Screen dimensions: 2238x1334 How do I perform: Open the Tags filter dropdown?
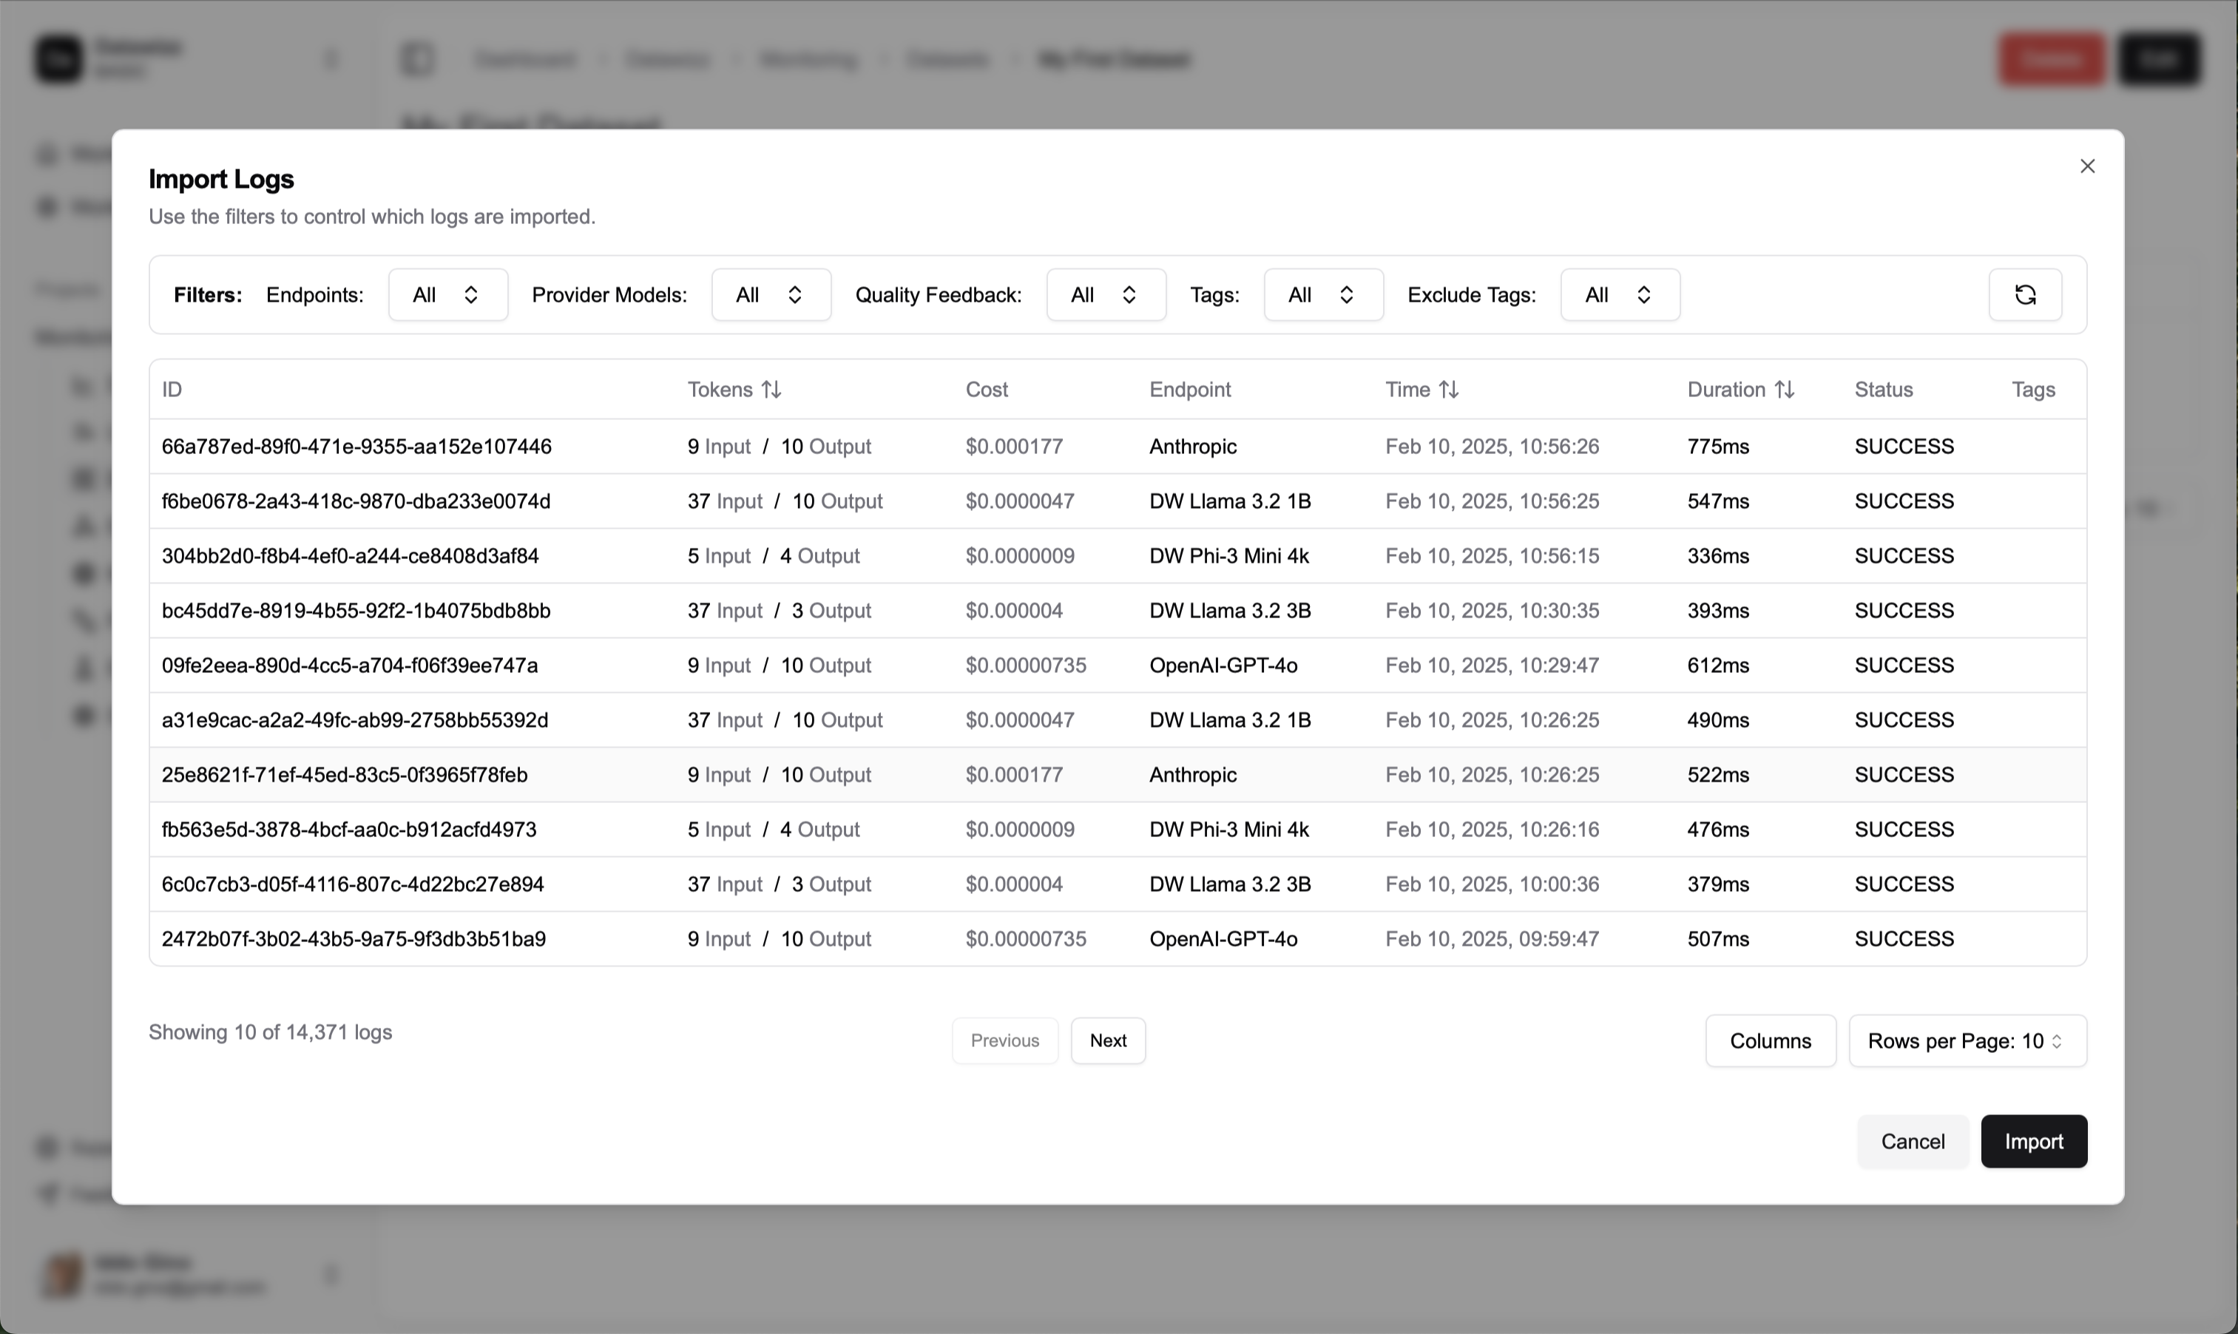coord(1322,295)
